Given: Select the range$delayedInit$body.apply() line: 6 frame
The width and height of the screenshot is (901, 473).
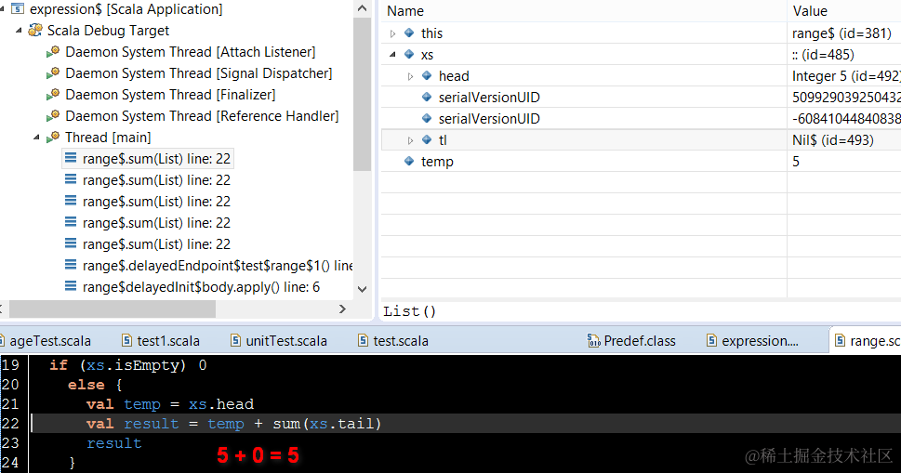Looking at the screenshot, I should 201,286.
